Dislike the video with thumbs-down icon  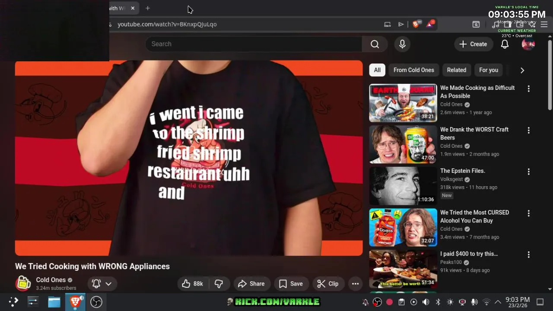click(x=219, y=284)
